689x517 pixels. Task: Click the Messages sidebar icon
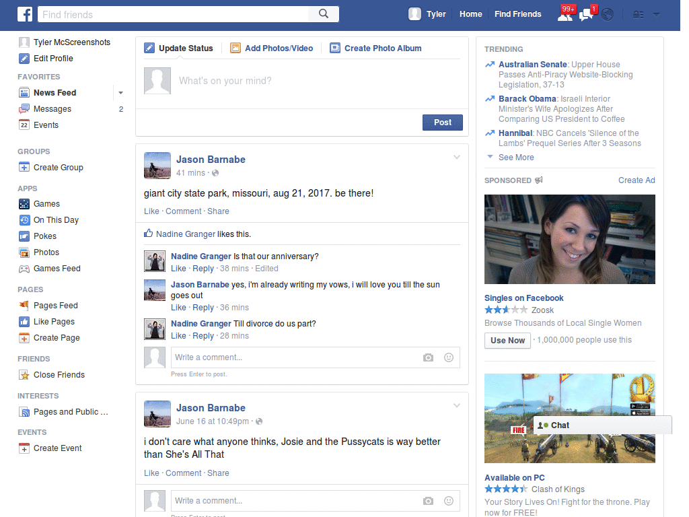[24, 109]
